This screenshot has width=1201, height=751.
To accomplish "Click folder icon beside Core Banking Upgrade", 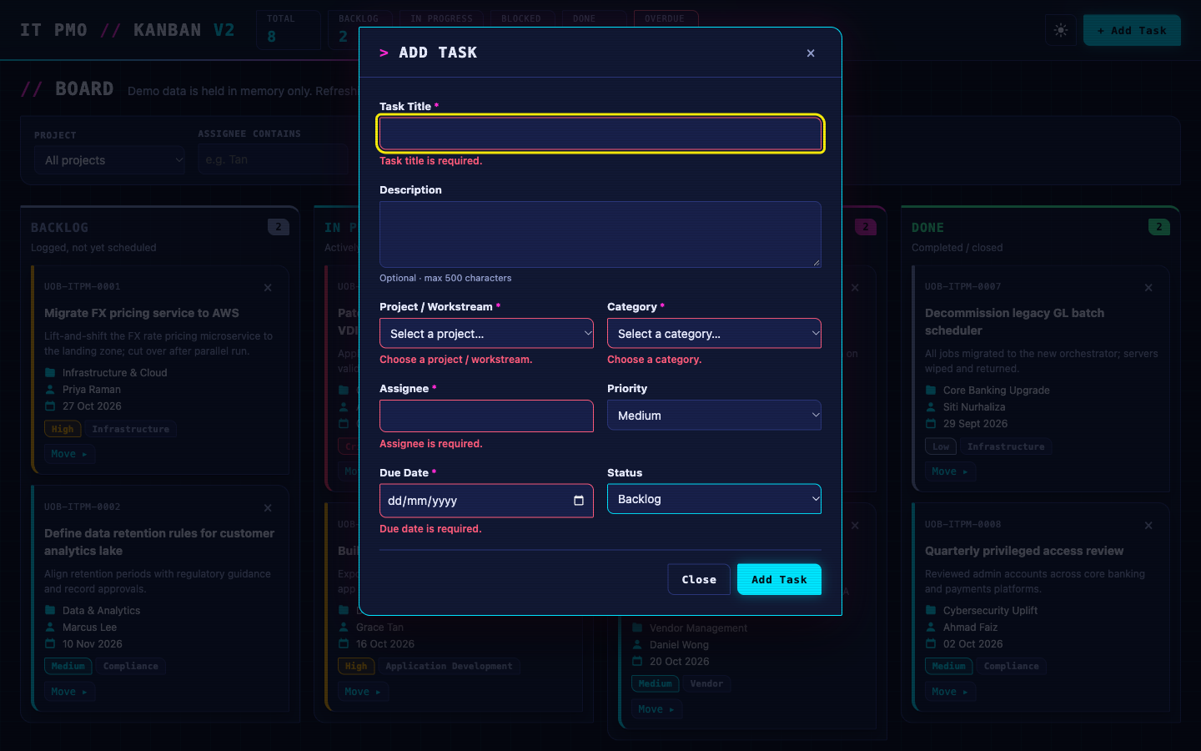I will coord(931,391).
